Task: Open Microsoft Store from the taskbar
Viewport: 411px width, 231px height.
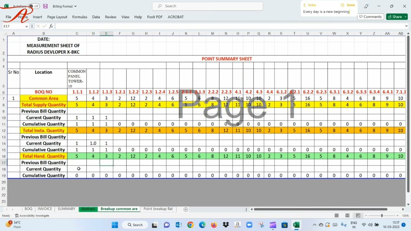Action: click(x=284, y=225)
